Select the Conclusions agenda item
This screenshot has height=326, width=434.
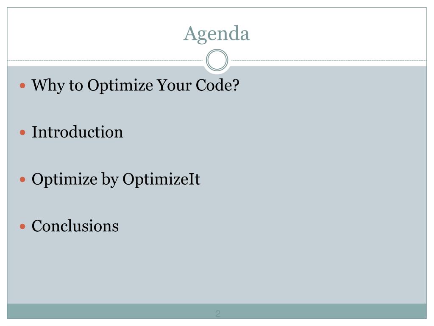pos(75,226)
